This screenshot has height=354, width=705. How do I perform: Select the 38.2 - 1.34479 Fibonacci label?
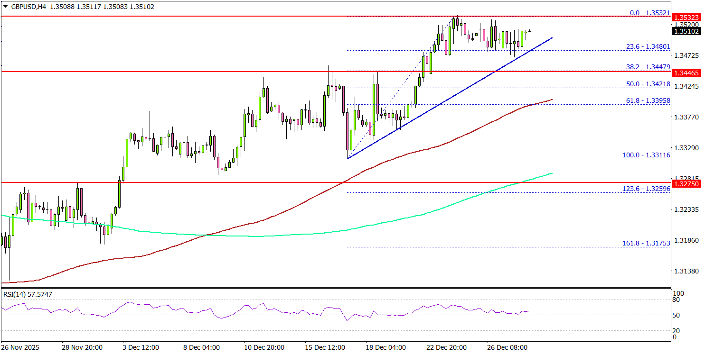(x=649, y=67)
